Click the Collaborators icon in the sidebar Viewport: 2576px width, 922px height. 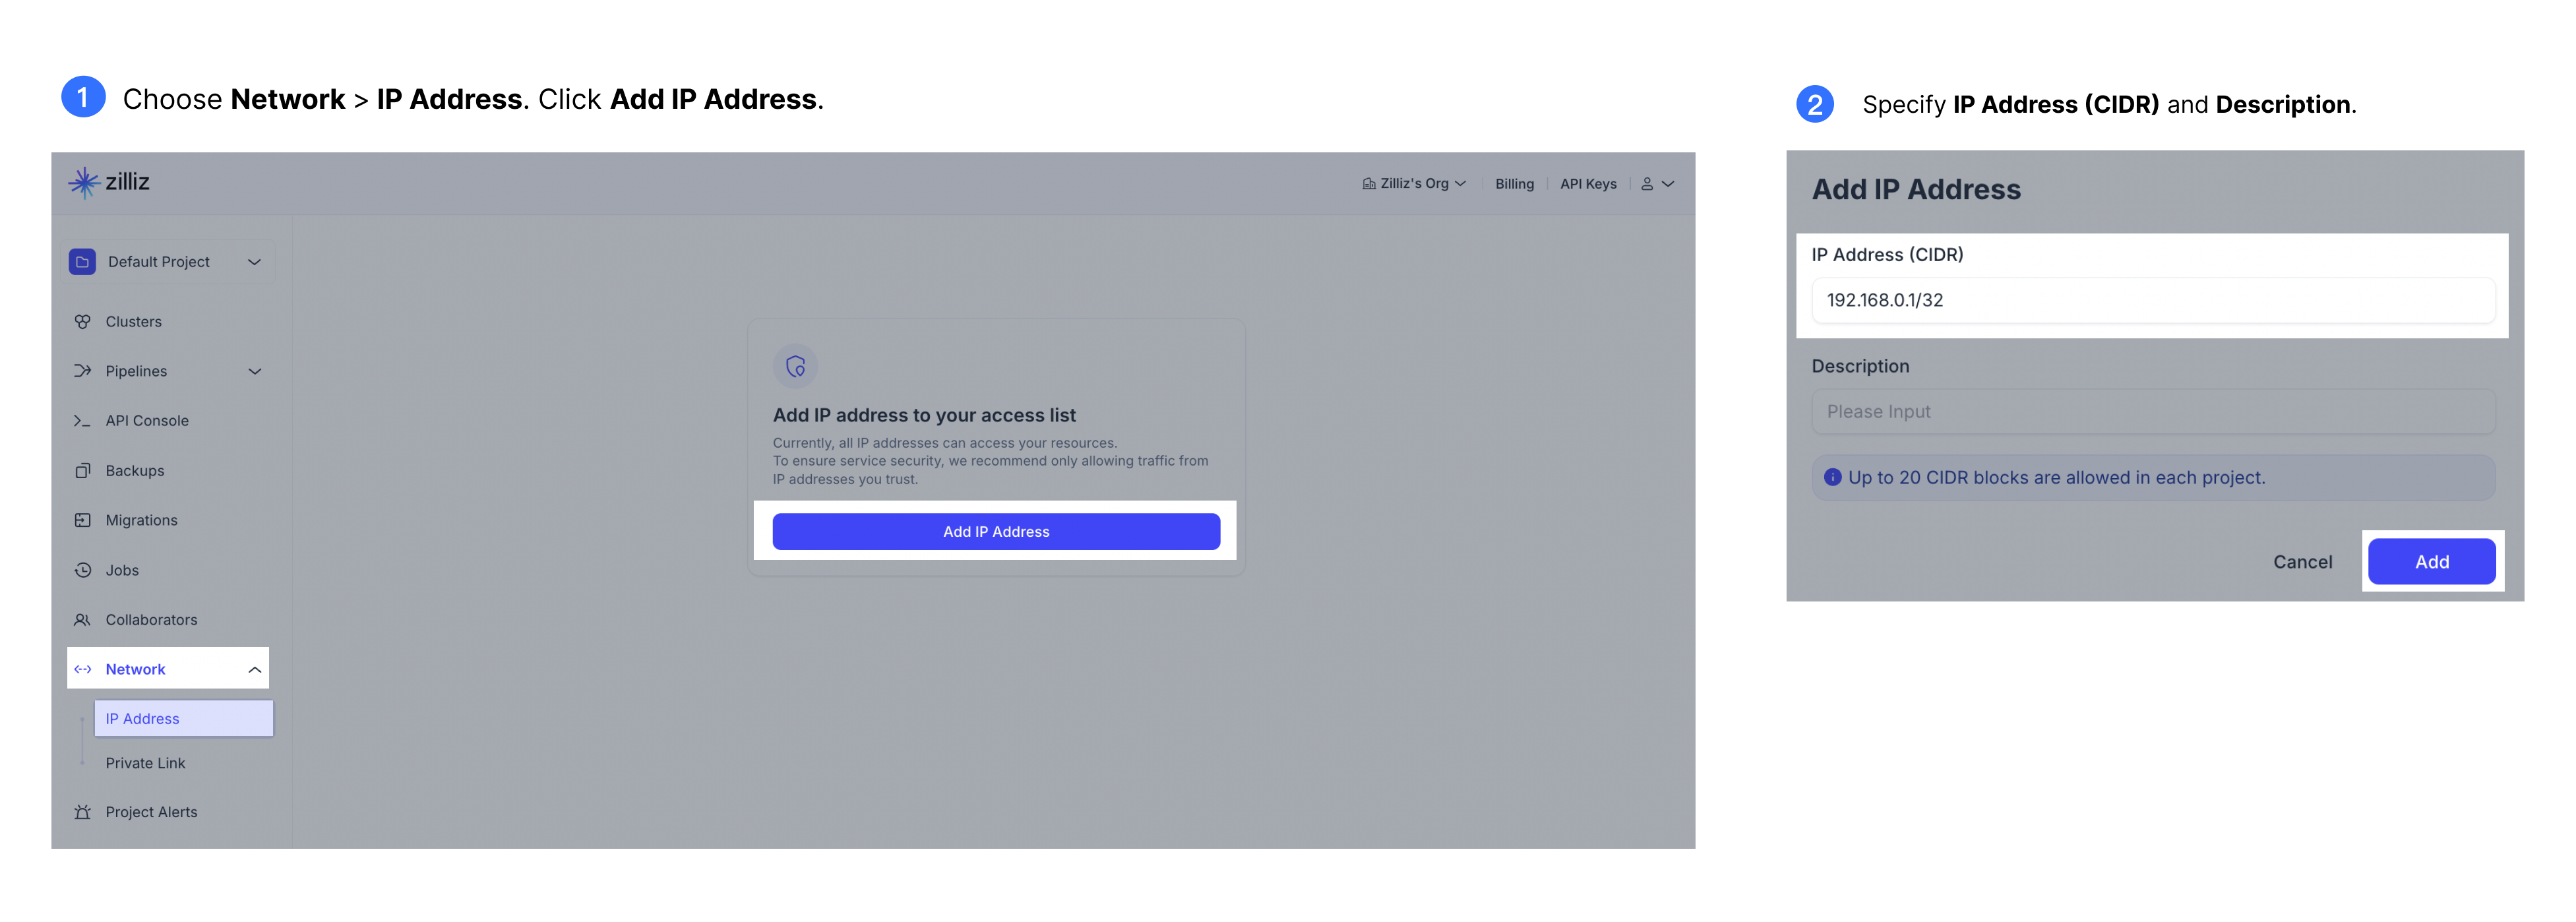[x=84, y=619]
